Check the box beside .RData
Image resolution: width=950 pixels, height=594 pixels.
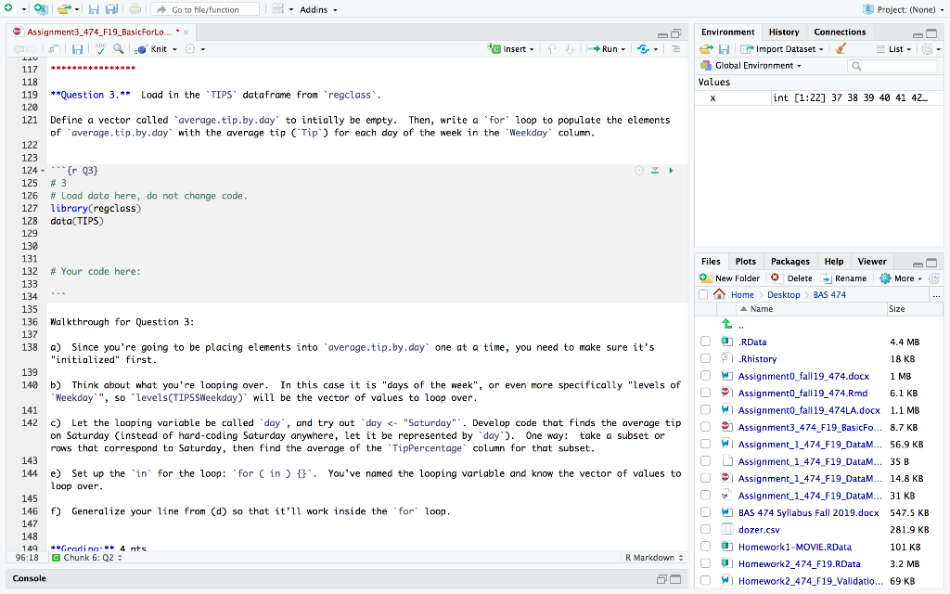pyautogui.click(x=705, y=342)
